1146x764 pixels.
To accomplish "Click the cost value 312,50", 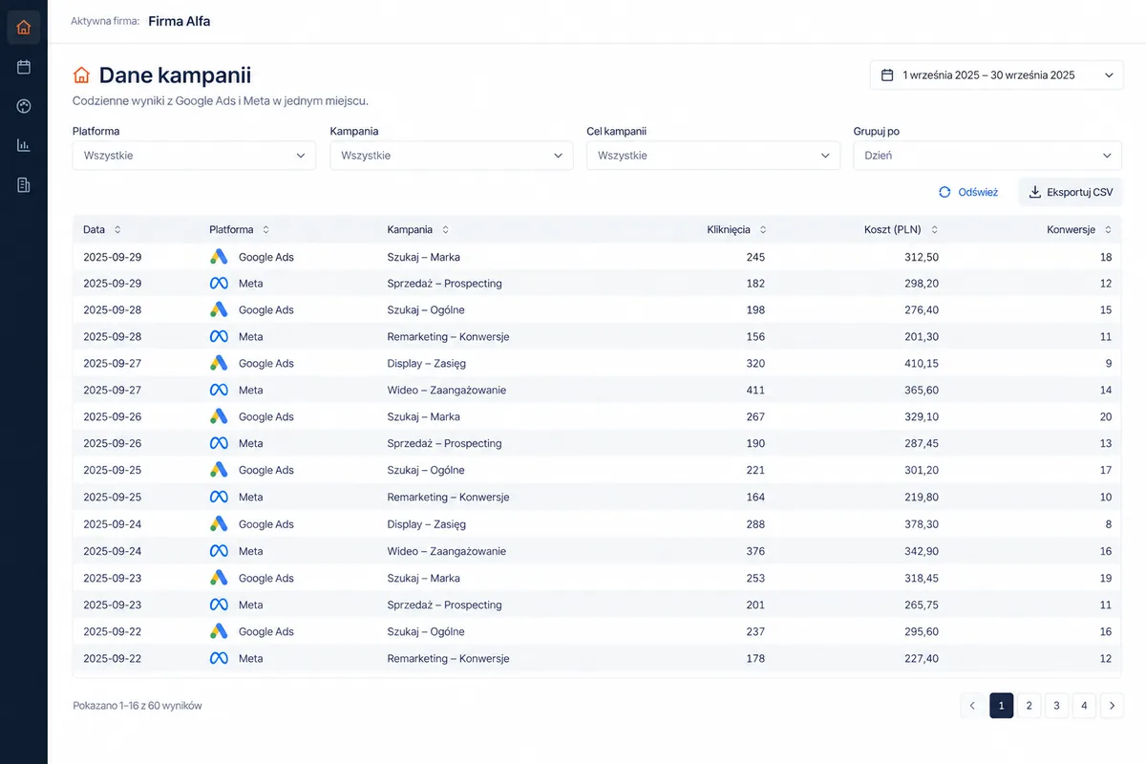I will point(921,257).
